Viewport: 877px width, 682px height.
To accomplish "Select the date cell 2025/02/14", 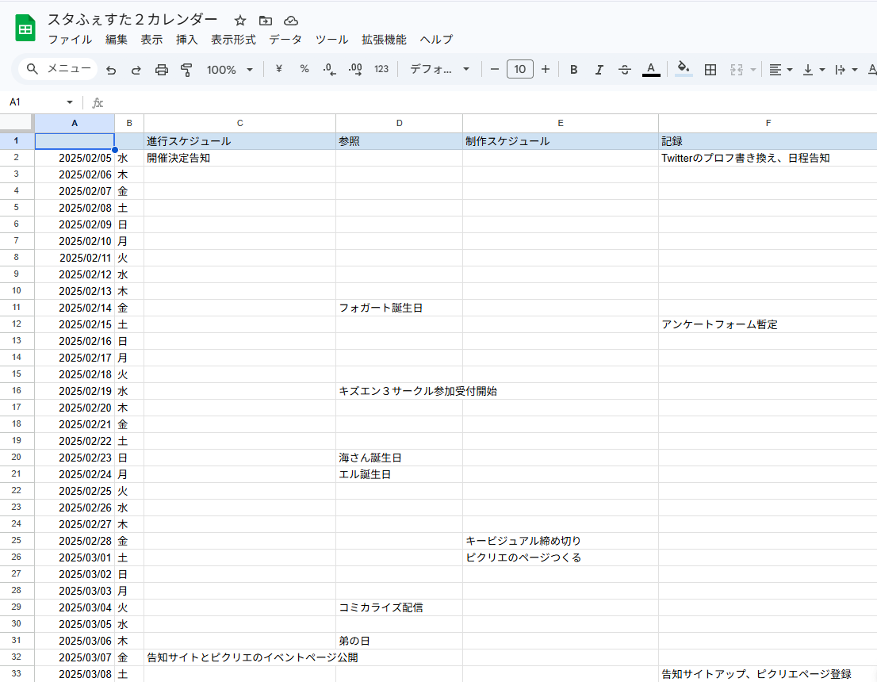I will tap(75, 308).
